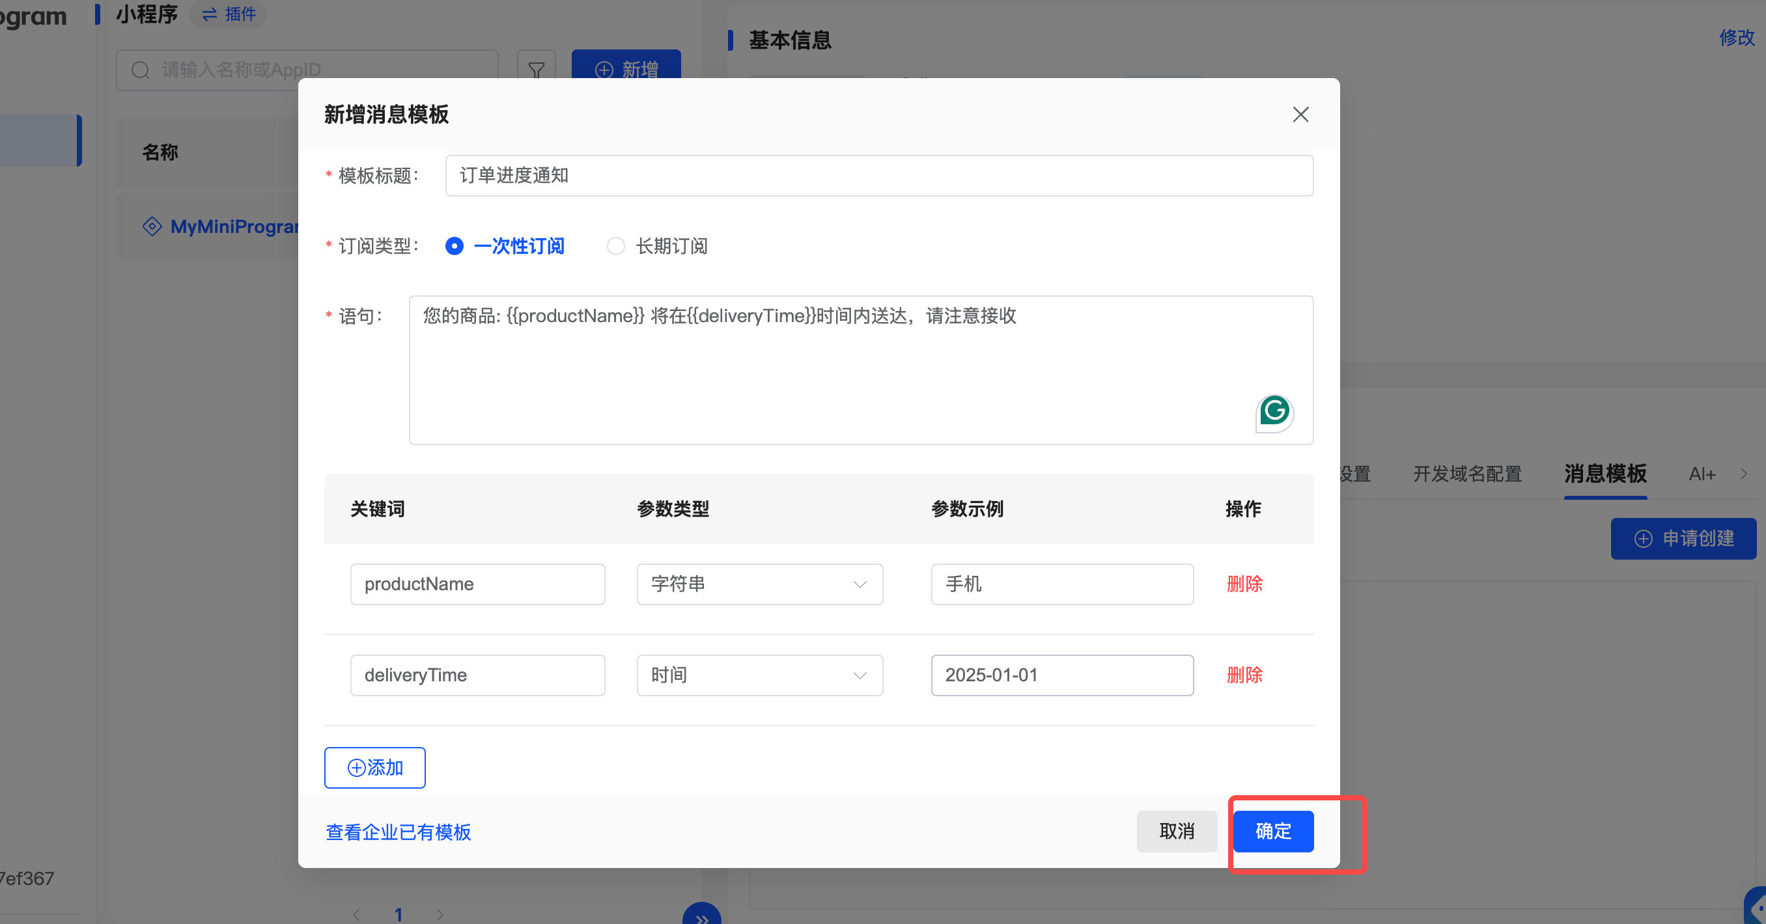Screen dimensions: 1766x924
Task: Click the search magnifier icon
Action: pos(141,70)
